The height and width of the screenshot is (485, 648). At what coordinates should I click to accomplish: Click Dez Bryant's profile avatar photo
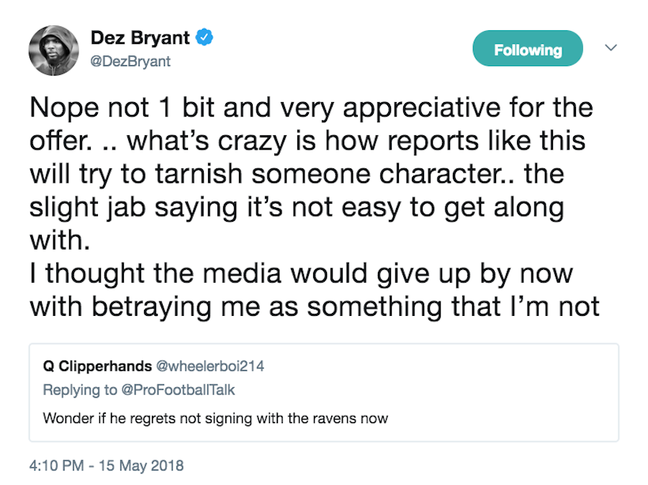pos(54,50)
